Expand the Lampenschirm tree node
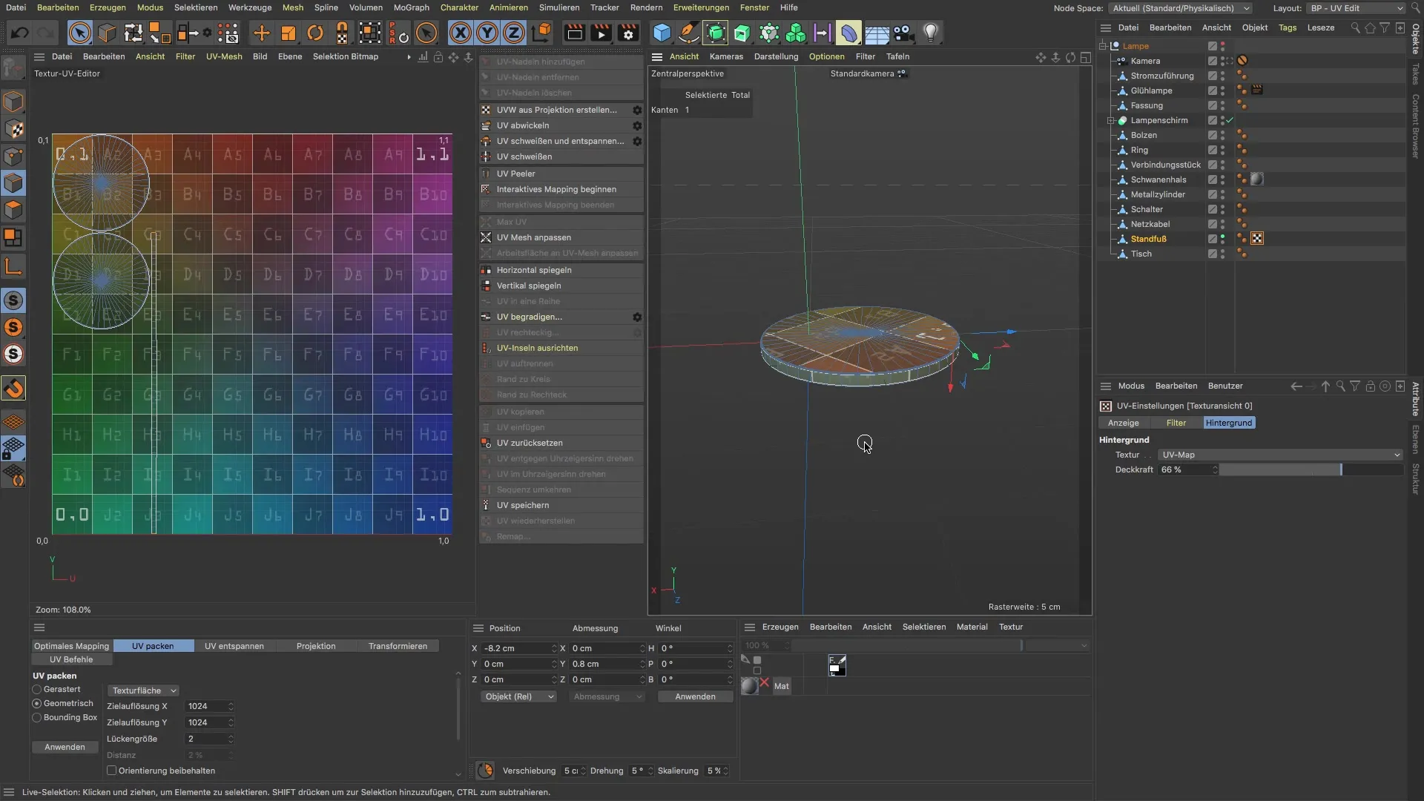The image size is (1424, 801). pyautogui.click(x=1111, y=120)
